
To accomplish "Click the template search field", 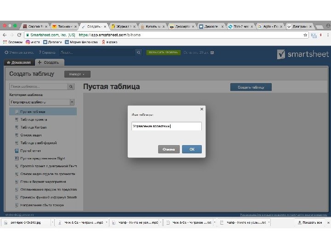I will click(39, 86).
